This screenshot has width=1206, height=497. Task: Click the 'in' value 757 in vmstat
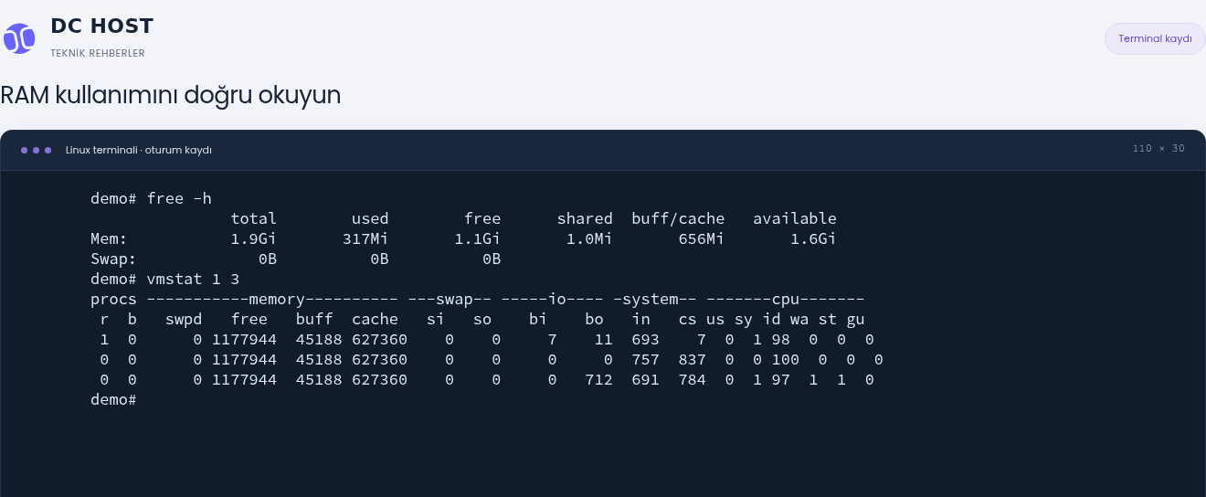(x=645, y=359)
